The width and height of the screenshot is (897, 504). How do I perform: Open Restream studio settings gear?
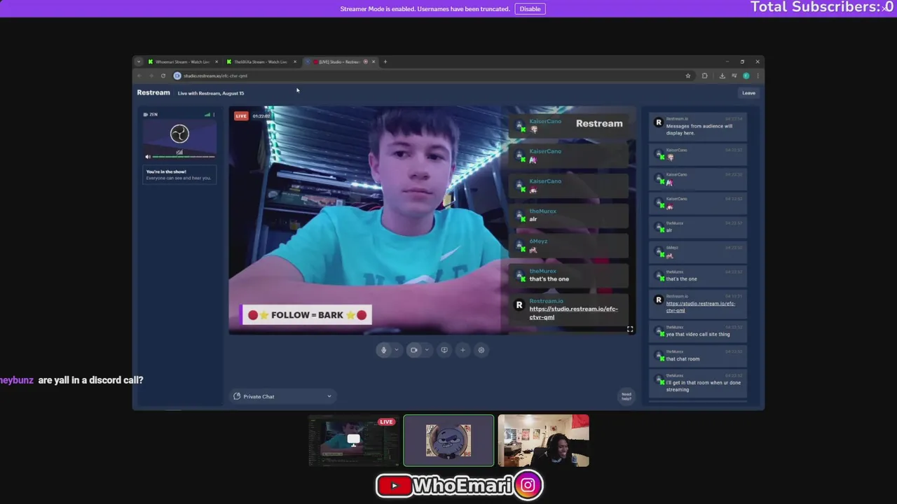click(481, 350)
